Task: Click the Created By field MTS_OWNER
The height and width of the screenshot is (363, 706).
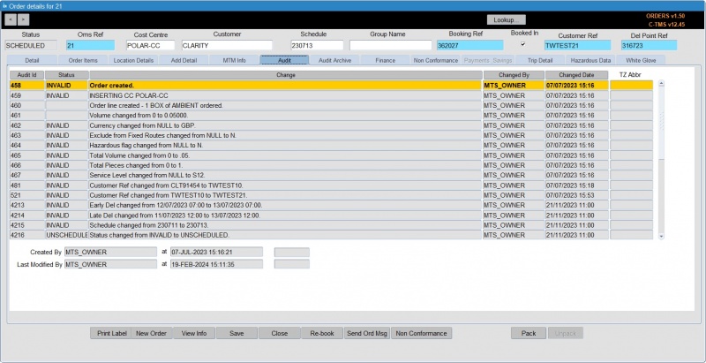Action: 111,253
